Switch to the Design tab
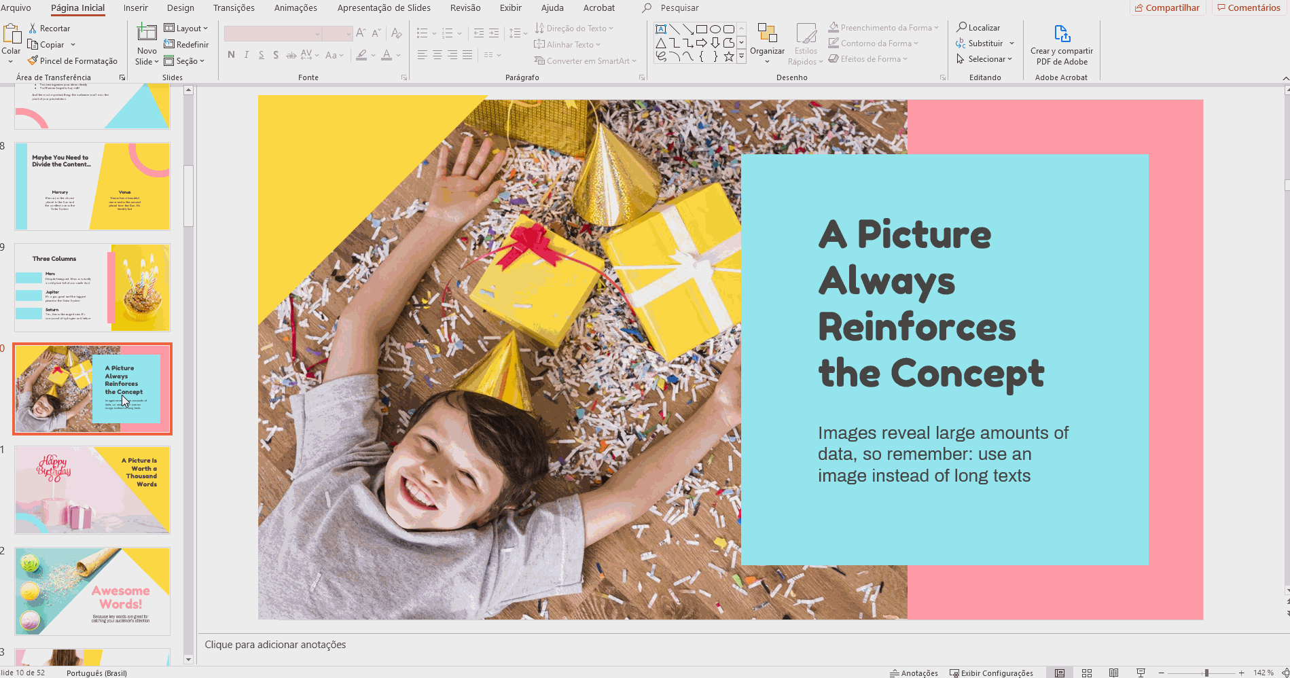Image resolution: width=1290 pixels, height=678 pixels. click(x=181, y=7)
